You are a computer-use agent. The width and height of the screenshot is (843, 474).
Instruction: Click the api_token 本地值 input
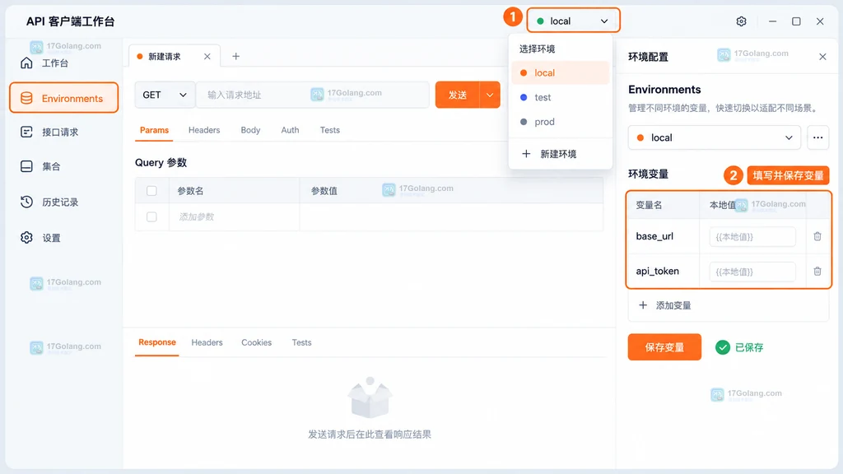(x=752, y=272)
